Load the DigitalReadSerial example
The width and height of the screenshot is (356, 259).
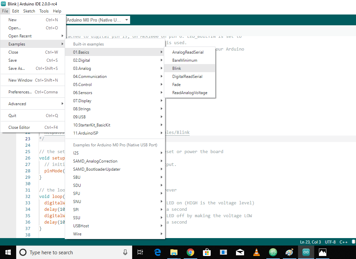[x=190, y=77]
